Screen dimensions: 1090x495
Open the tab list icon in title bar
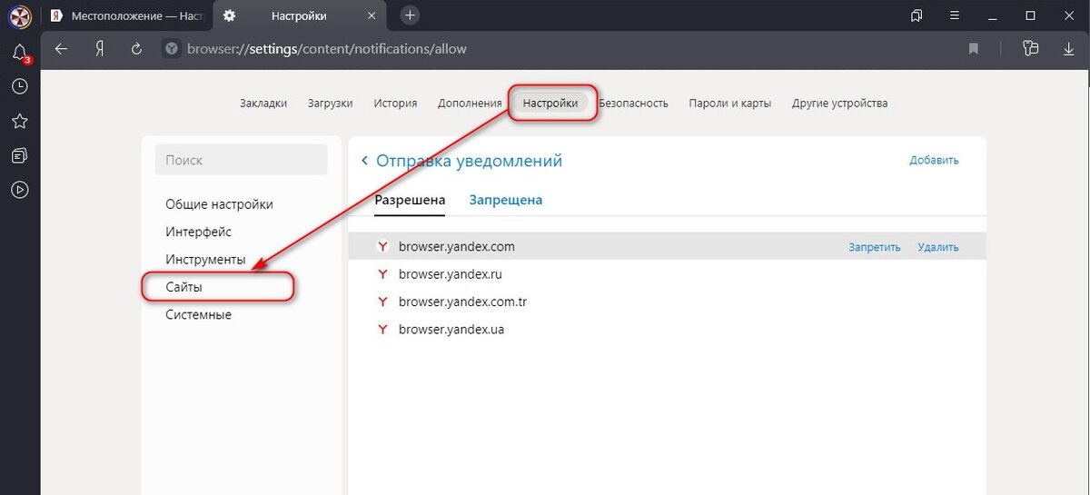coord(917,15)
